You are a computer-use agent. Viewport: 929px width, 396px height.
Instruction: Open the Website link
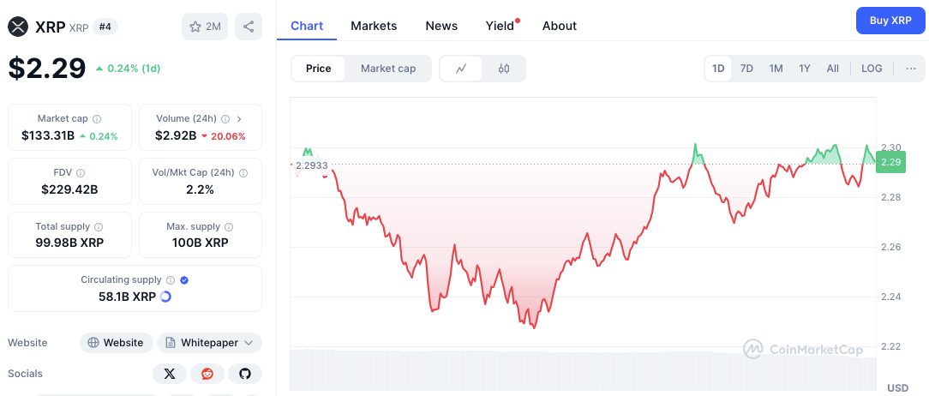tap(117, 343)
